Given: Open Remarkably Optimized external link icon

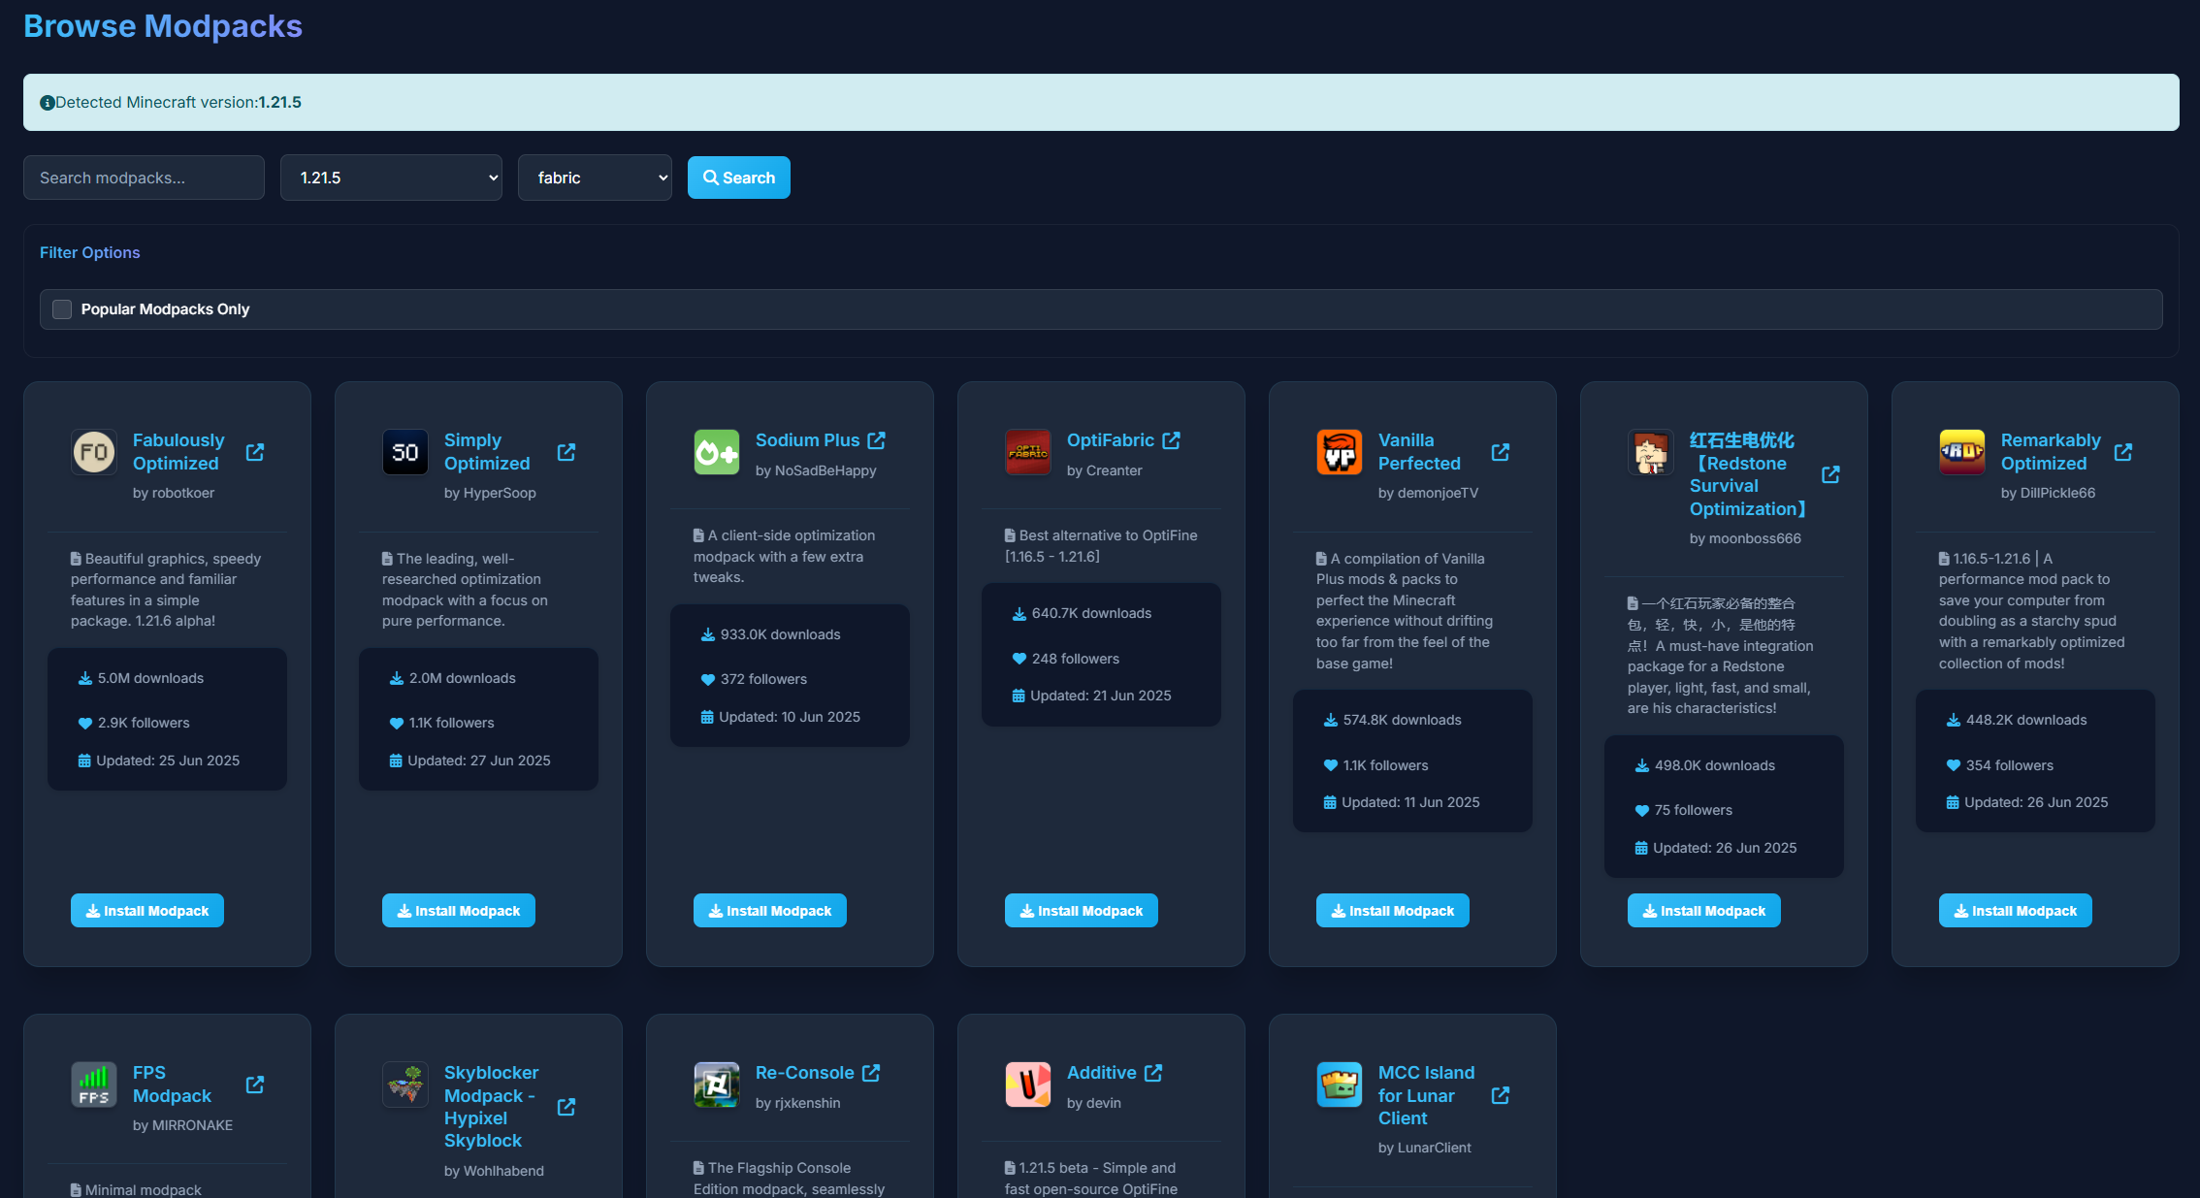Looking at the screenshot, I should click(x=2123, y=452).
